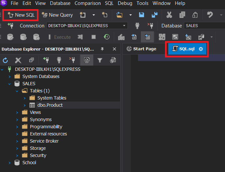Click the Disconnect plug icon in Connection toolbar
This screenshot has height=172, width=225.
point(150,26)
